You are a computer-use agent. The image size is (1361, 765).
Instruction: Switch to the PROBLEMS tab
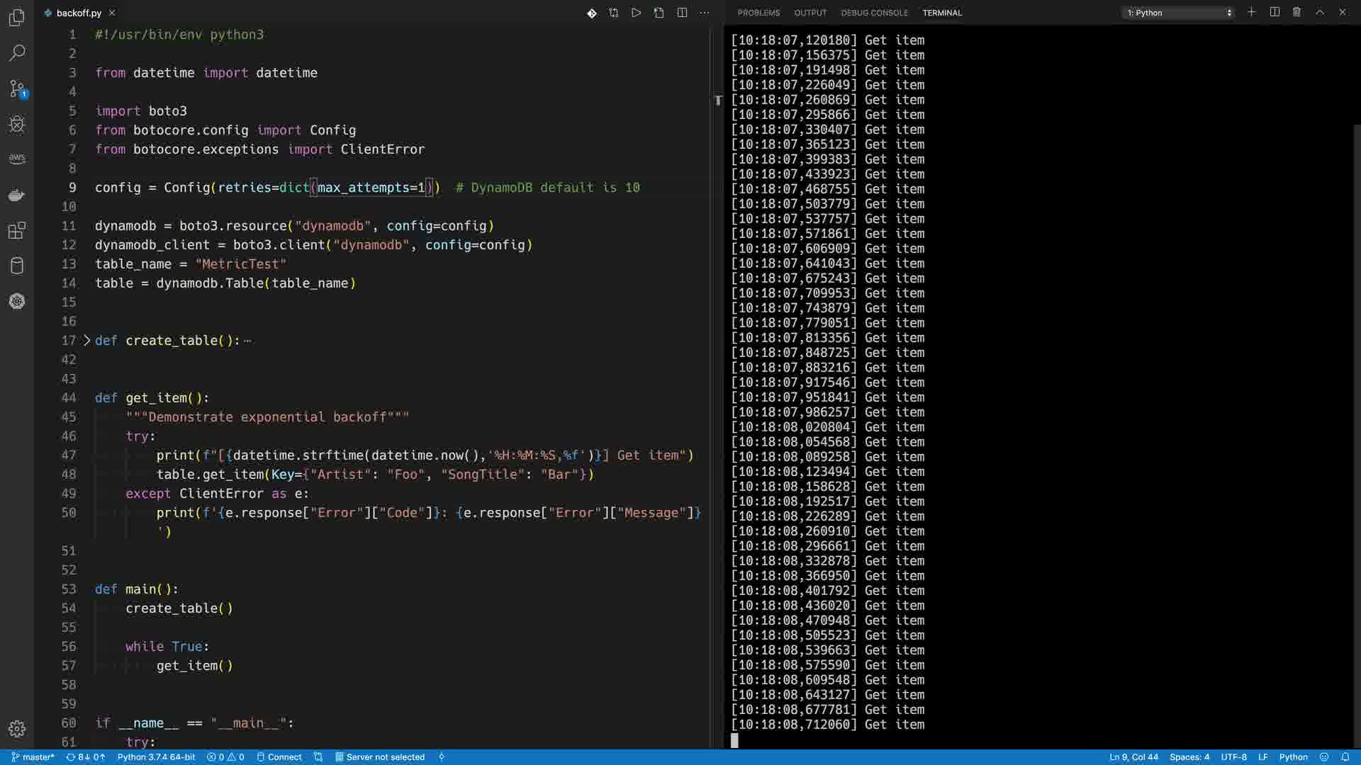pos(758,13)
